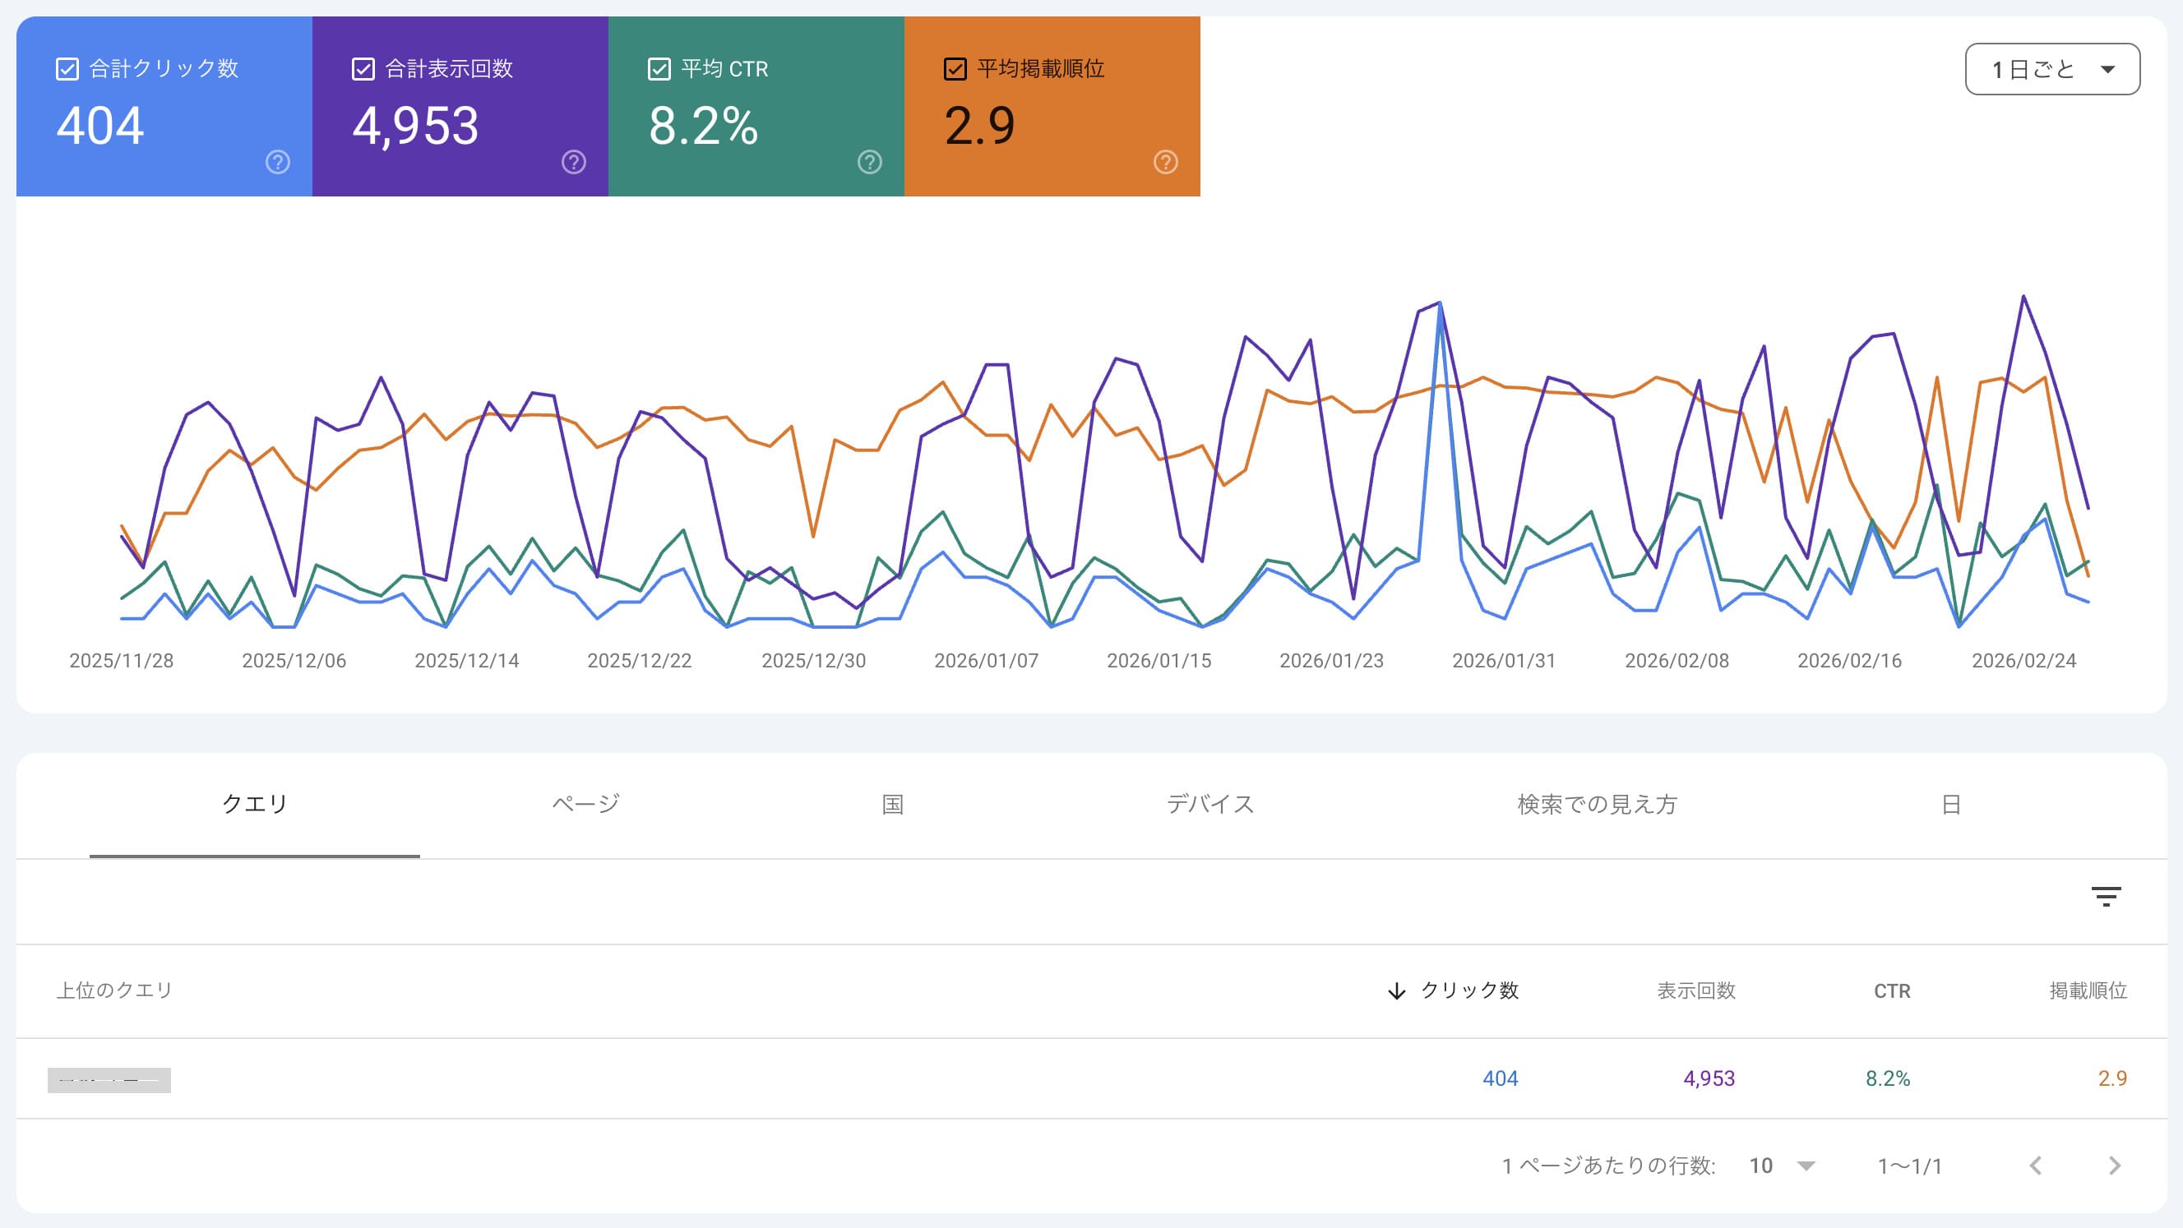Click the previous page arrow in pagination
Screen dimensions: 2183x1228
point(2036,1166)
